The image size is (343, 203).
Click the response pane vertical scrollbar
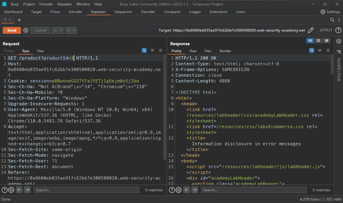tap(332, 64)
